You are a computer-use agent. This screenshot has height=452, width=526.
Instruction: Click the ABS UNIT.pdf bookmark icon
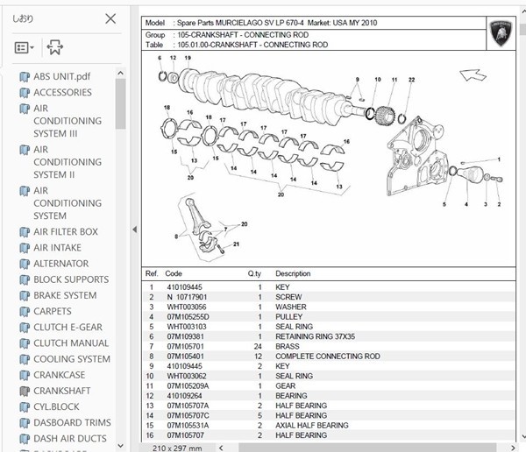pos(25,77)
